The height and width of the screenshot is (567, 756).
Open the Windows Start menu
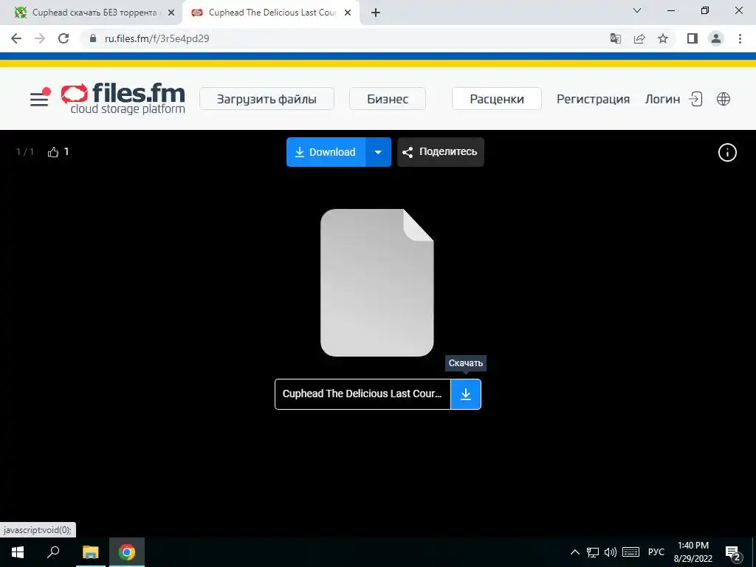[x=18, y=552]
